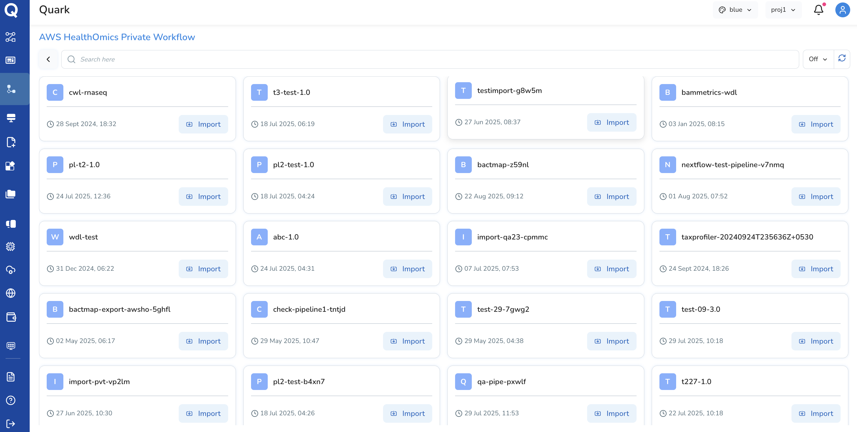This screenshot has width=857, height=432.
Task: Import the bammetrics-wdl workflow
Action: (816, 124)
